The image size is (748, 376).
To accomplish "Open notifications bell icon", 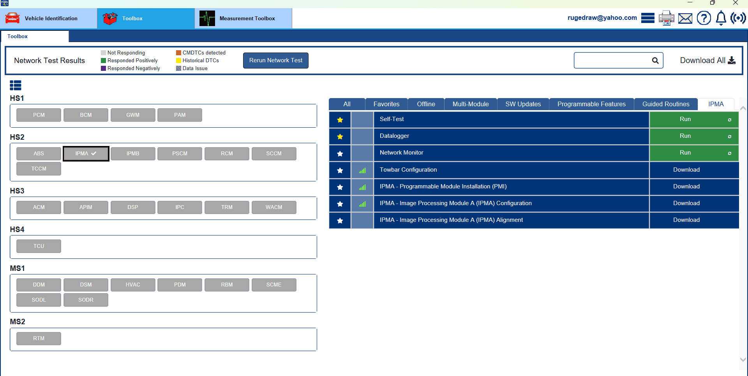I will tap(721, 18).
